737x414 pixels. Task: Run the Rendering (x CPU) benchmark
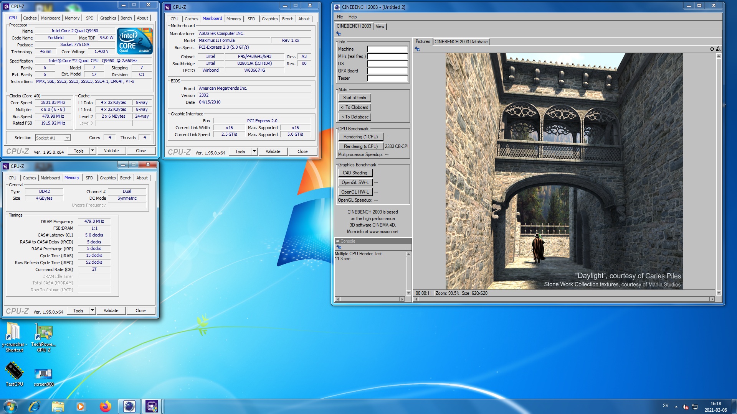pyautogui.click(x=360, y=146)
